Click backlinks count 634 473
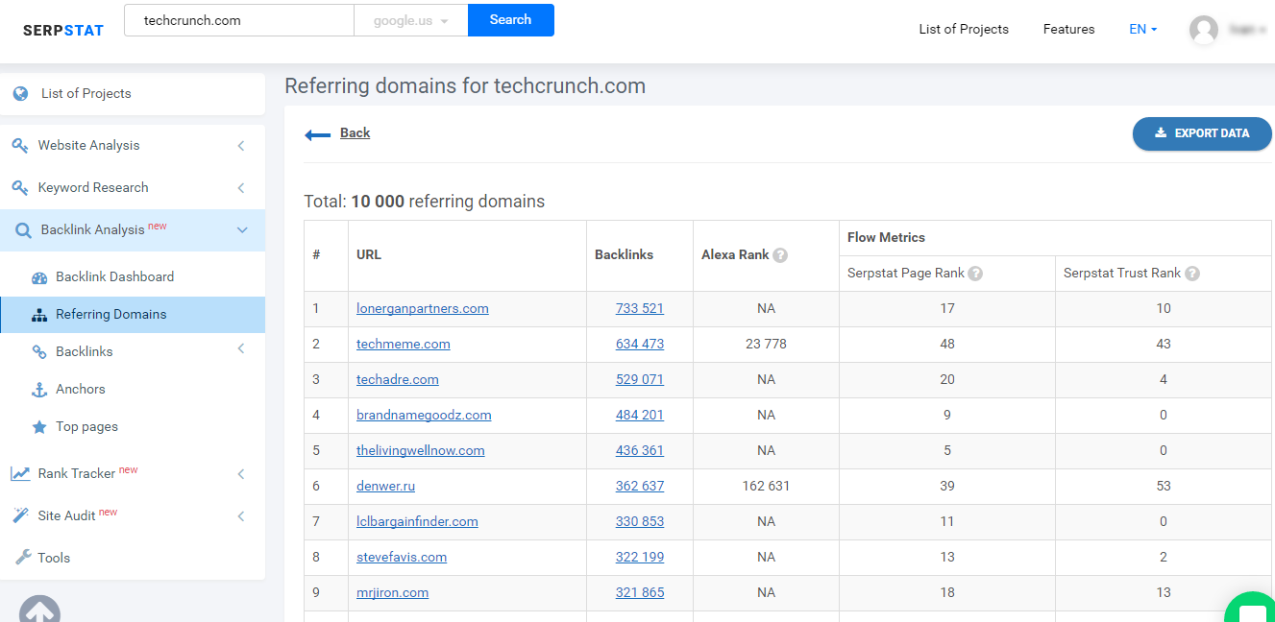This screenshot has height=622, width=1275. 640,345
